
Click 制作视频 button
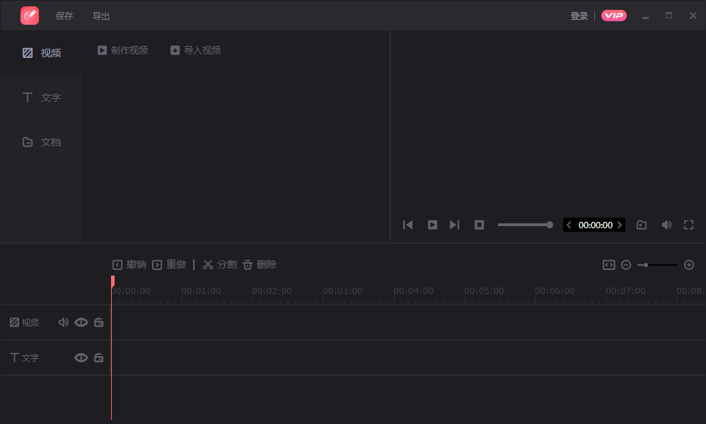point(122,50)
